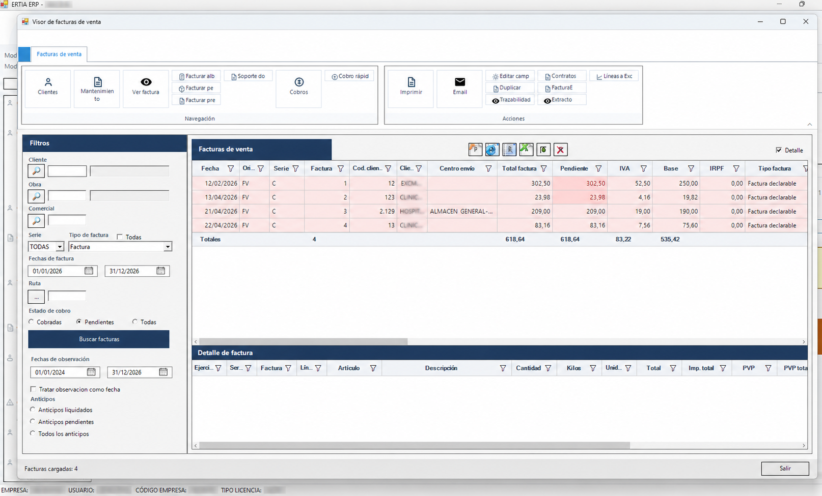Select Todos los anticipos radio button
822x496 pixels.
pyautogui.click(x=33, y=433)
